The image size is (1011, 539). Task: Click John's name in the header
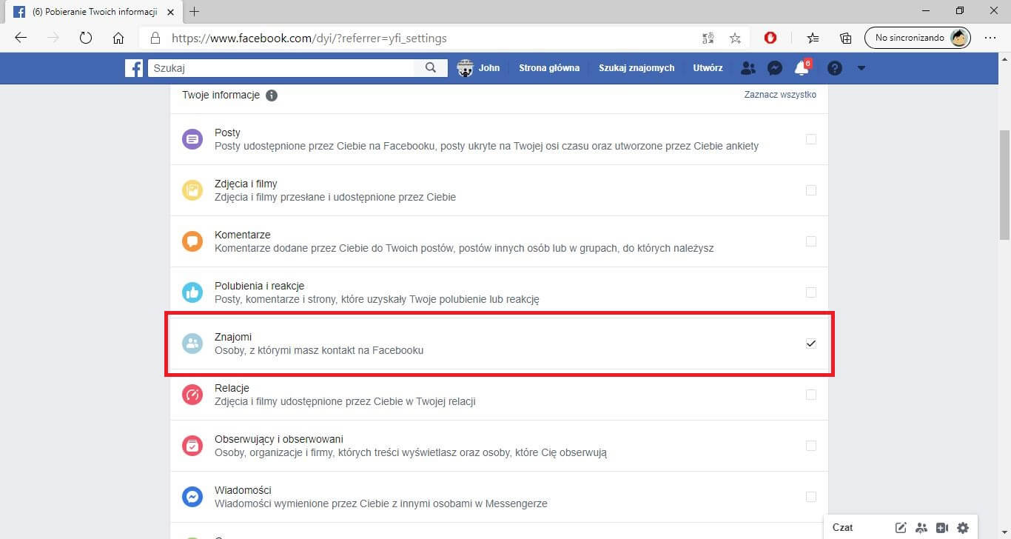click(x=489, y=68)
